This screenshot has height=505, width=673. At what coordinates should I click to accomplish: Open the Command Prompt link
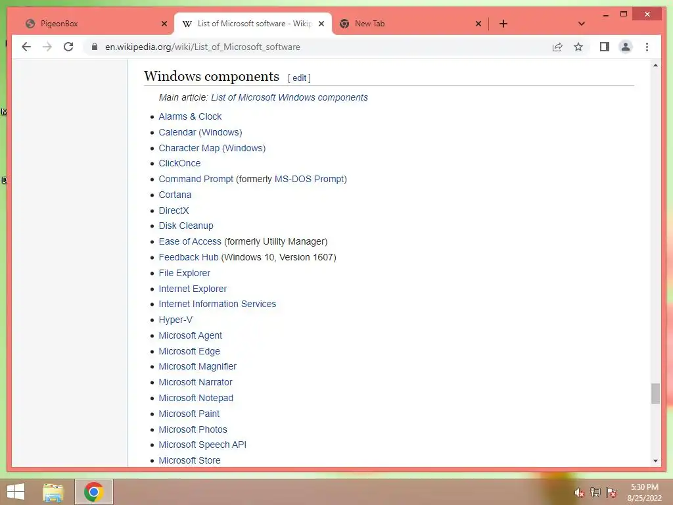point(196,179)
